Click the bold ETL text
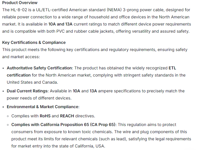Image resolution: width=199 pixels, height=150 pixels. [x=172, y=68]
